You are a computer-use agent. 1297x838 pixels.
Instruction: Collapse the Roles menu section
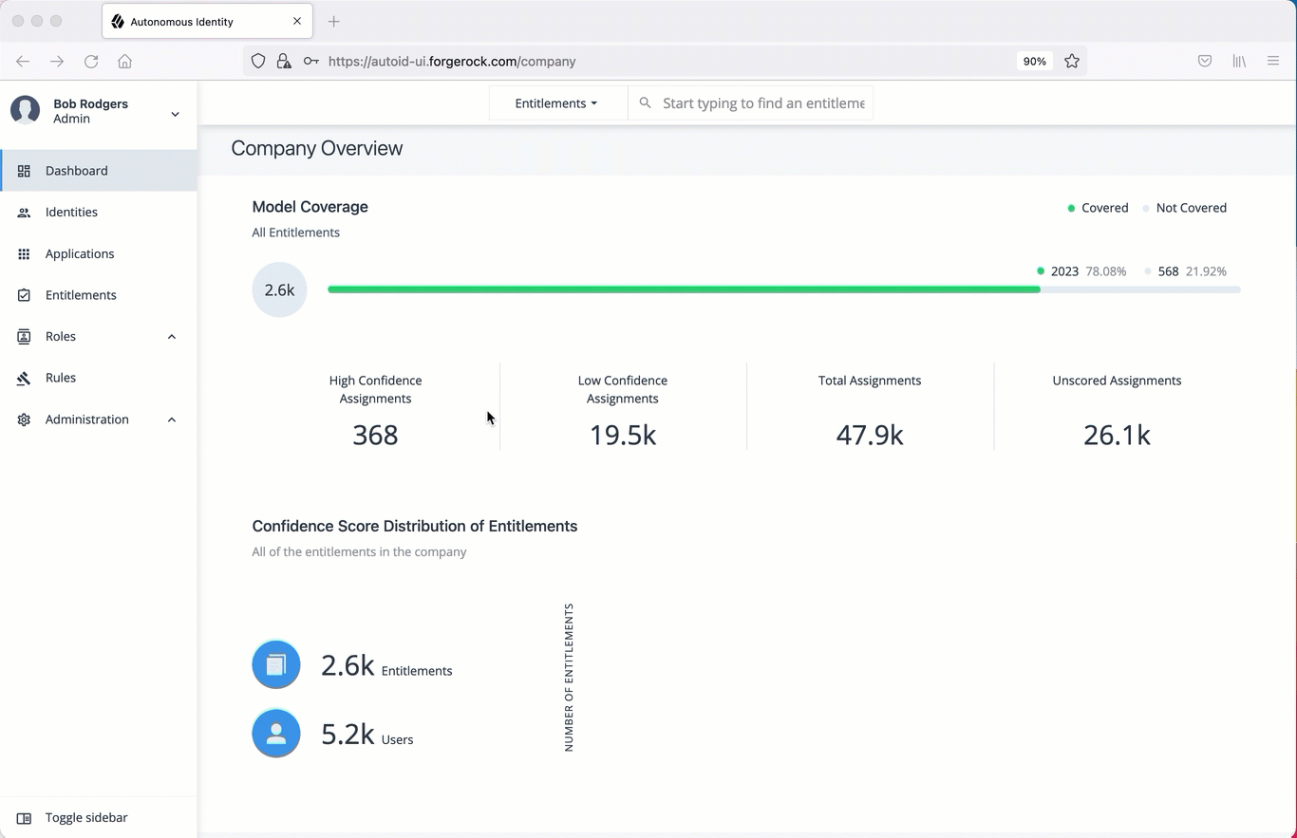[x=172, y=337]
